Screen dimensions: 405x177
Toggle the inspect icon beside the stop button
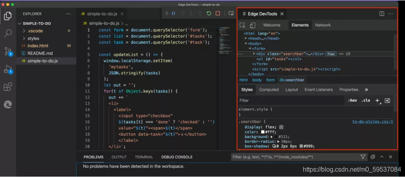pos(231,13)
